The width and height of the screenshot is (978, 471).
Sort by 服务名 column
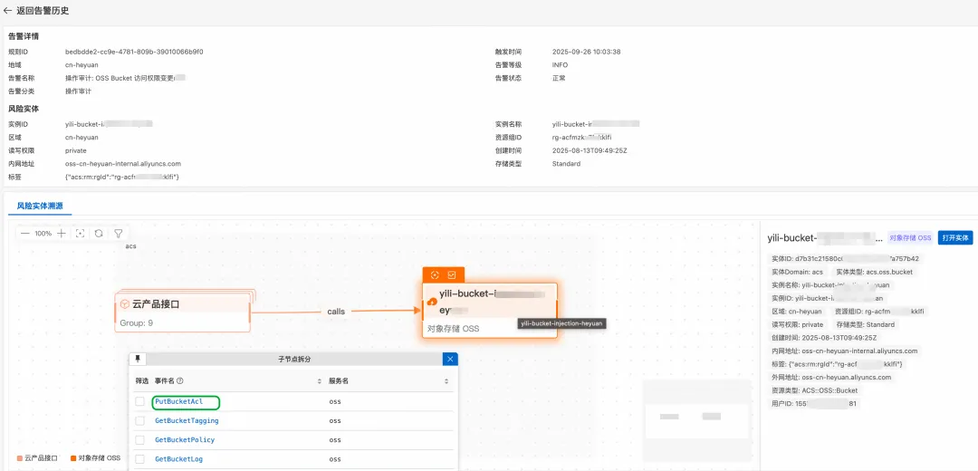(x=446, y=380)
